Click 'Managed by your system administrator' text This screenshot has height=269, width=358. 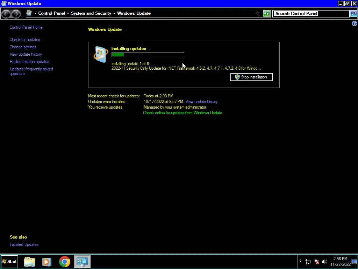tap(175, 107)
